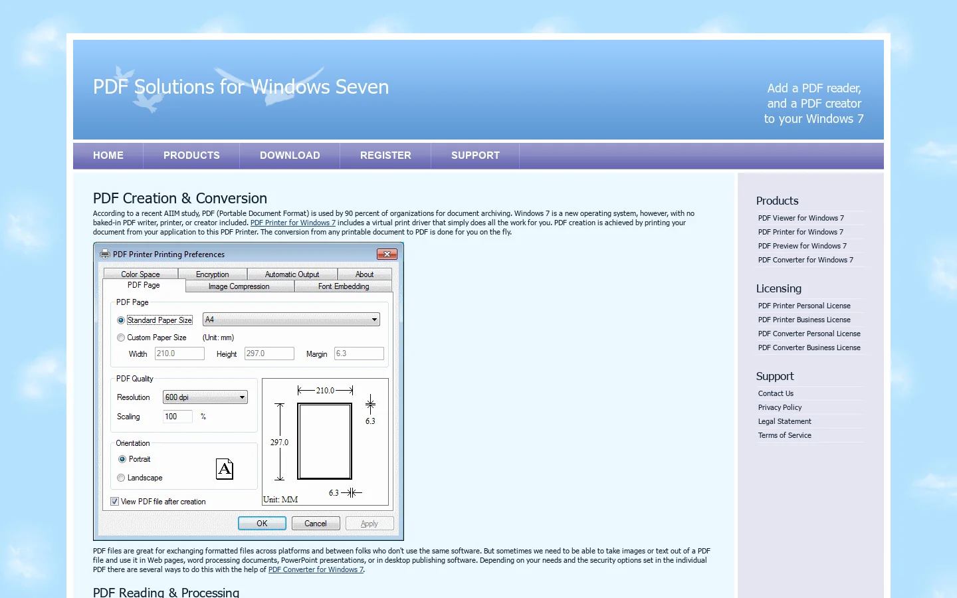
Task: View PDF Converter Personal License
Action: pos(809,334)
